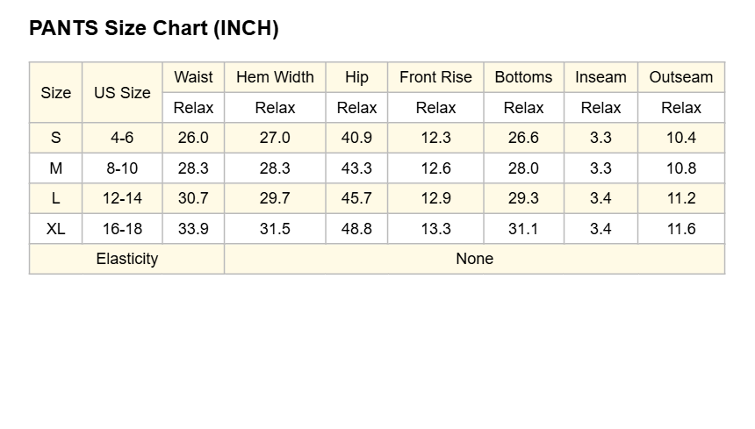Select the XL size row label

pyautogui.click(x=56, y=228)
